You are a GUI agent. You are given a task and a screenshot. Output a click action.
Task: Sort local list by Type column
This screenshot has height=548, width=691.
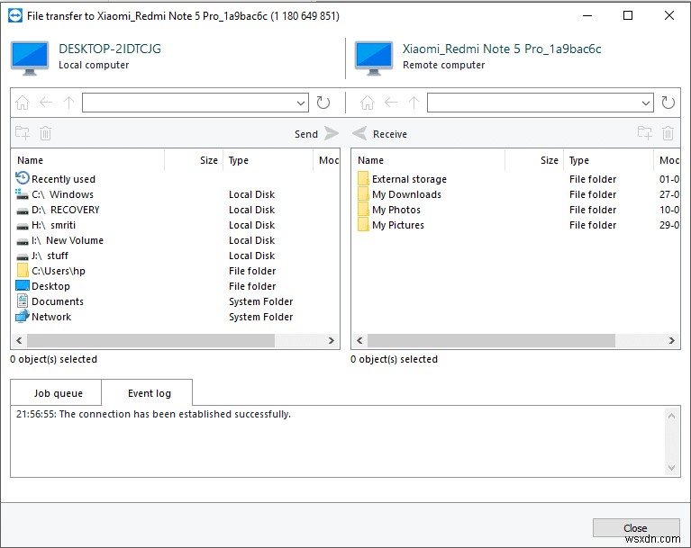point(268,160)
